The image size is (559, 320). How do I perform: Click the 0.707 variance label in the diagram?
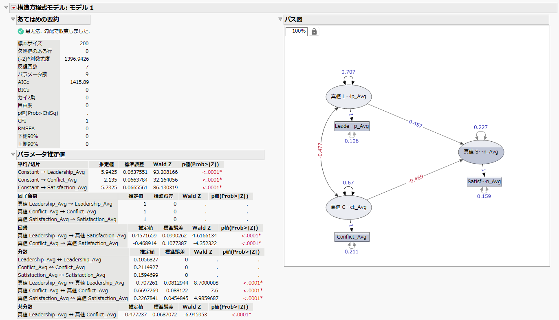[x=348, y=72]
